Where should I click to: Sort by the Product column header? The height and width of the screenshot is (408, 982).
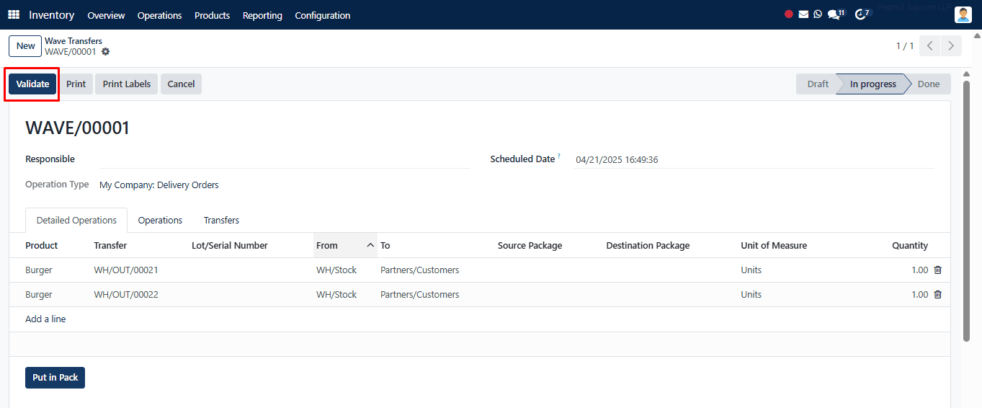(x=41, y=246)
